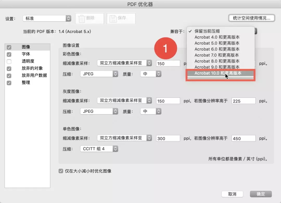Click the floppy disk Save button
This screenshot has height=203, width=281.
(x=121, y=19)
